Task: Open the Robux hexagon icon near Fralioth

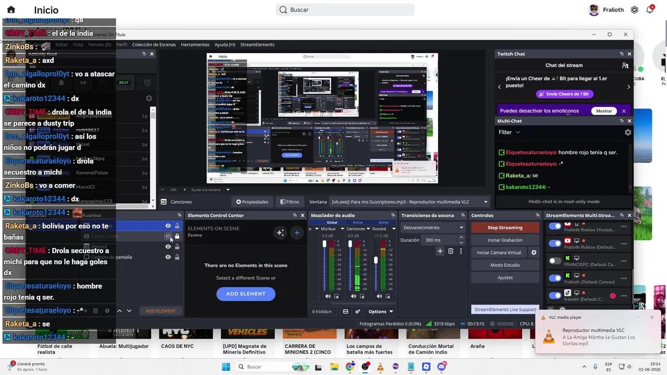Action: 634,10
